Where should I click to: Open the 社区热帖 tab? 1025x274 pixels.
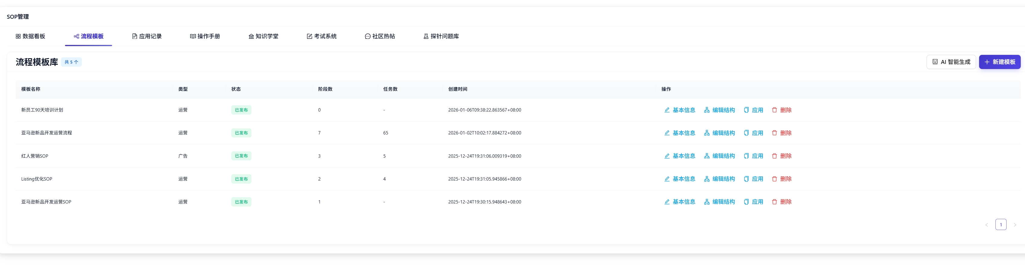point(380,36)
